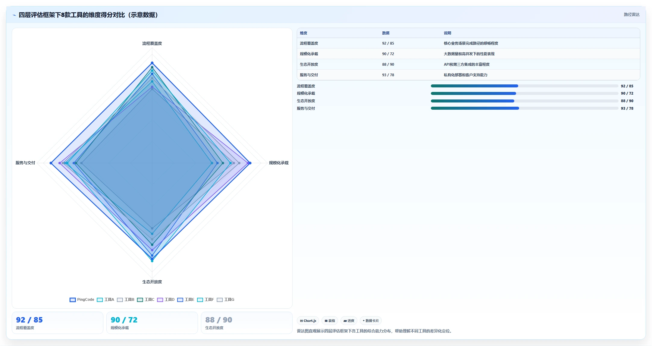Screen dimensions: 652x346
Task: Click the radar axis label 流程覆盖度
Action: tap(152, 43)
